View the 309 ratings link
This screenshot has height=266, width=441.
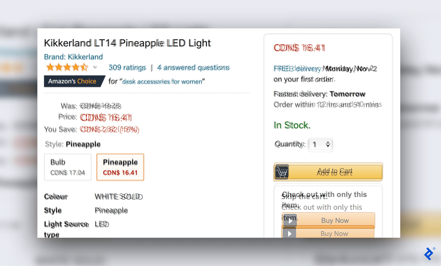click(x=127, y=67)
